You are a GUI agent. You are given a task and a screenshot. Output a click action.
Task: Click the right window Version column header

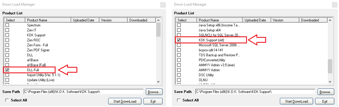pyautogui.click(x=285, y=20)
